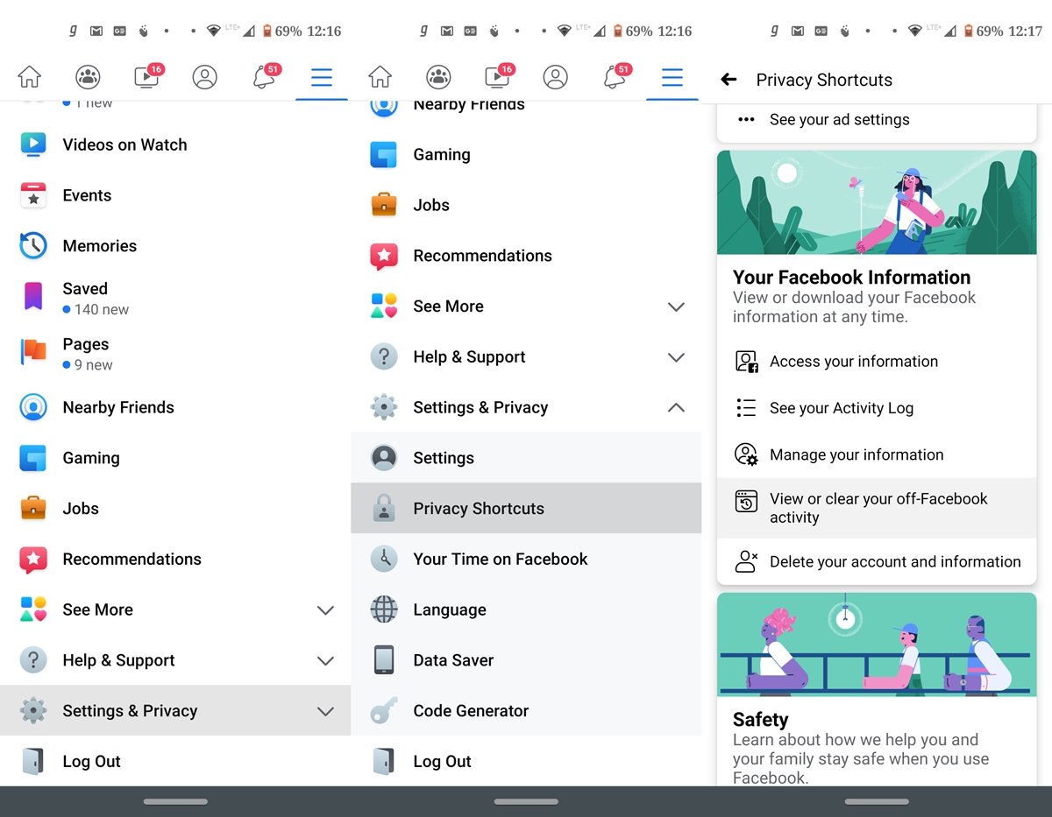The image size is (1052, 817).
Task: Expand See More in the left phone screen
Action: point(175,609)
